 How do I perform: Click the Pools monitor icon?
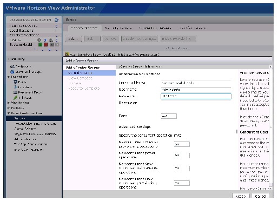pyautogui.click(x=16, y=82)
